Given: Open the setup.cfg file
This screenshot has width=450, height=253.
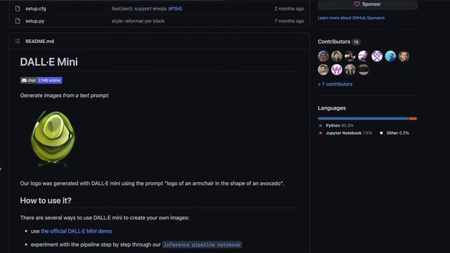Looking at the screenshot, I should tap(36, 8).
